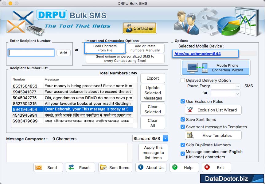The height and width of the screenshot is (184, 265).
Task: Click the blue info icon on About Us
Action: click(x=141, y=167)
